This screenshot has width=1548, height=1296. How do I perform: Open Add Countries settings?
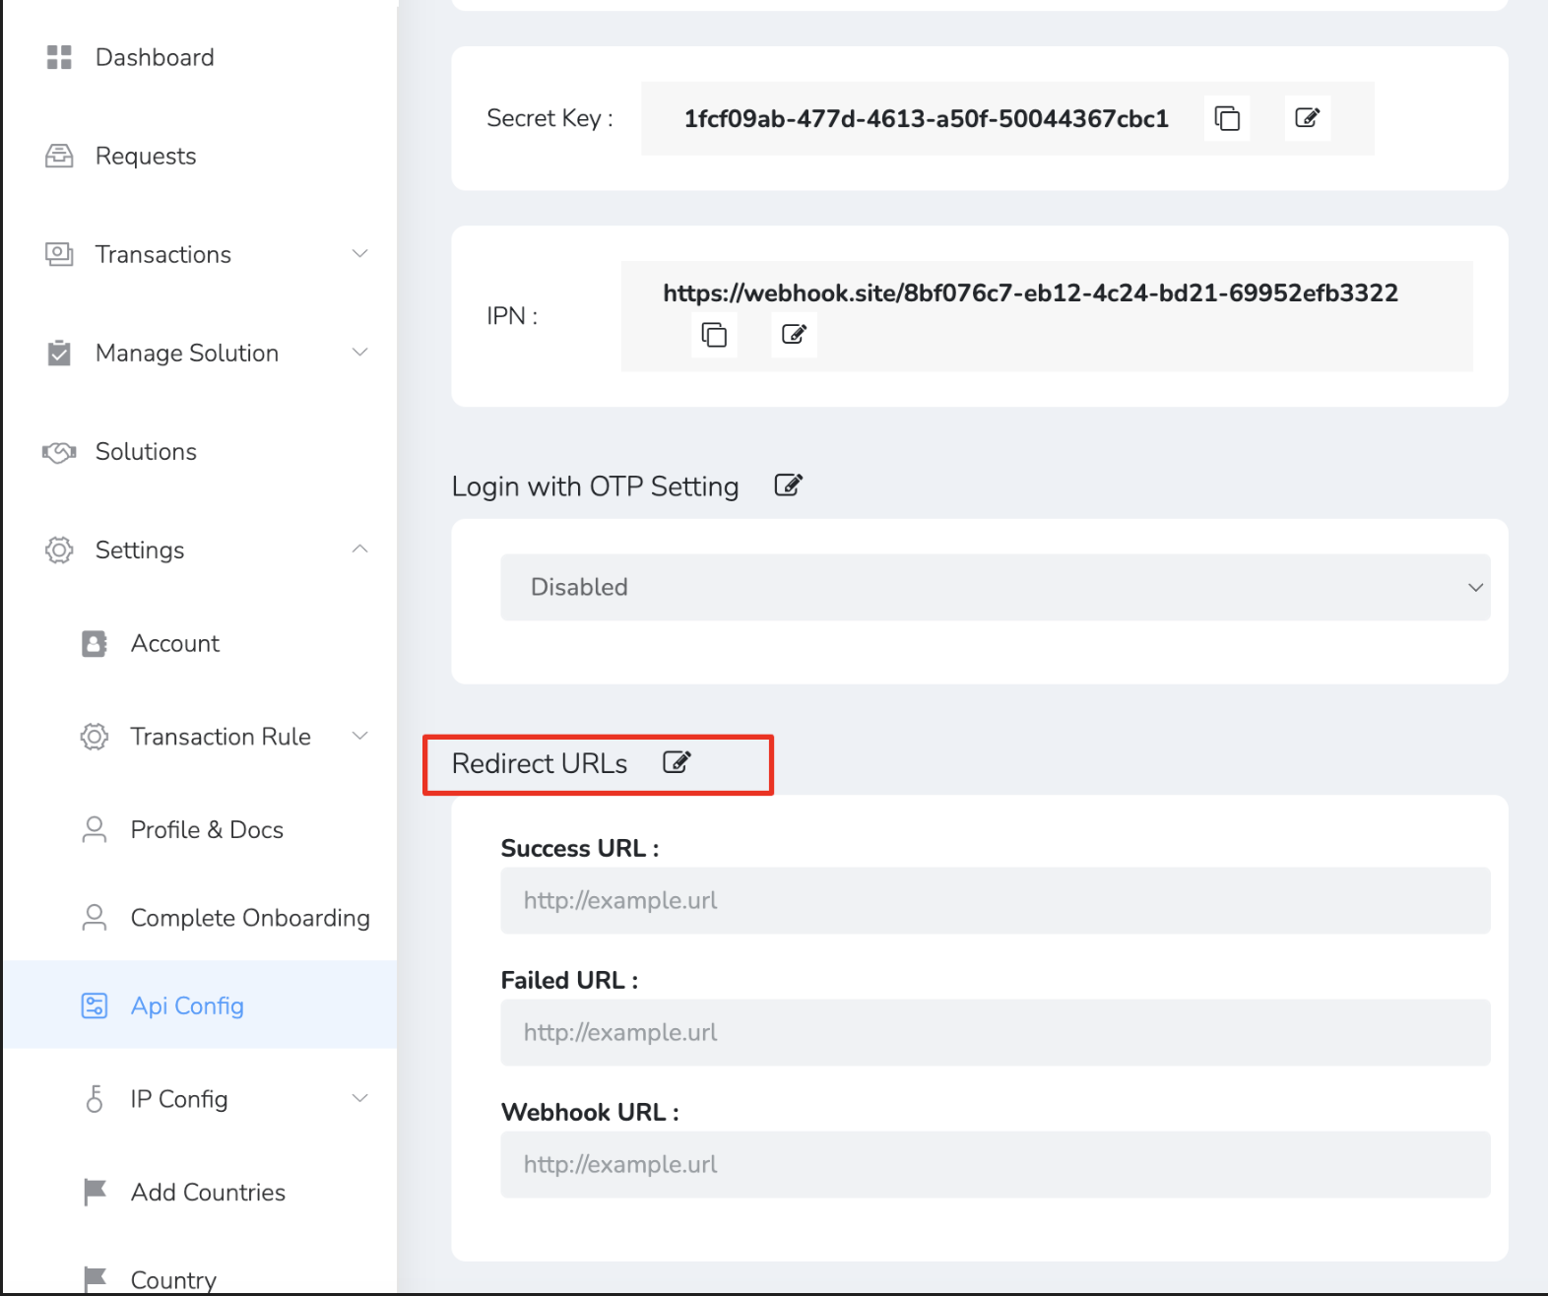(208, 1193)
